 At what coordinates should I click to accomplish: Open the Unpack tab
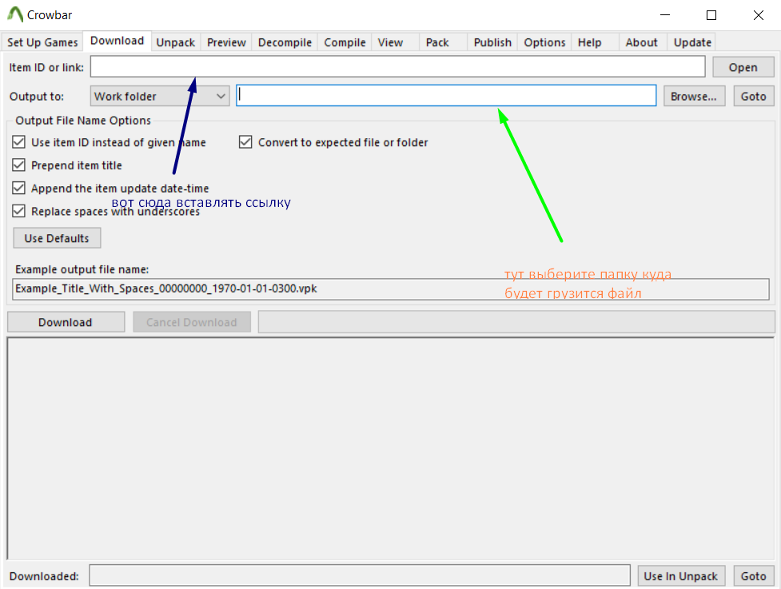(175, 42)
